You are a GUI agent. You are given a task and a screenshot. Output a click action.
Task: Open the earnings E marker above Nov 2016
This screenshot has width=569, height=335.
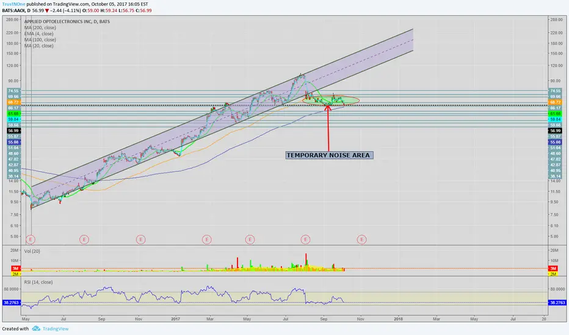pyautogui.click(x=141, y=239)
